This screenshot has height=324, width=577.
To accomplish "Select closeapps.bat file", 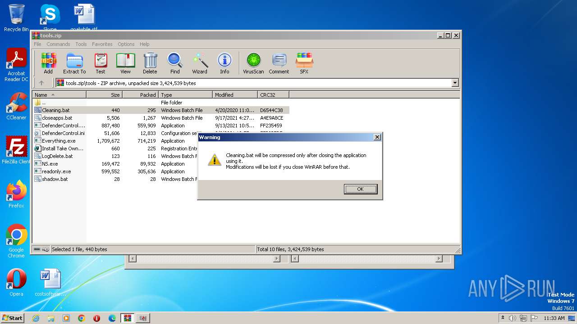I will pos(160,118).
